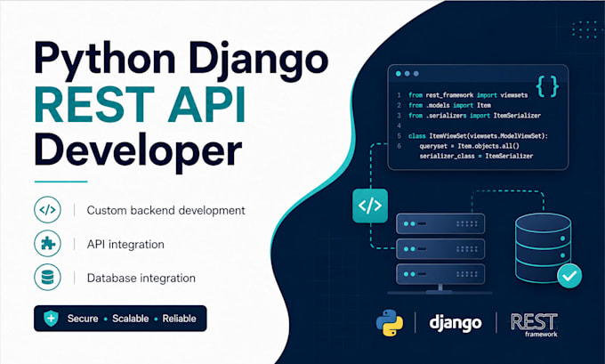The height and width of the screenshot is (364, 605).
Task: Click "Custom backend development" text
Action: point(165,210)
